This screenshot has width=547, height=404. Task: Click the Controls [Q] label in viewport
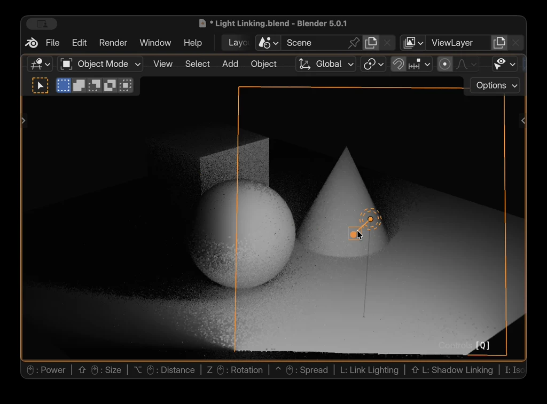point(463,345)
